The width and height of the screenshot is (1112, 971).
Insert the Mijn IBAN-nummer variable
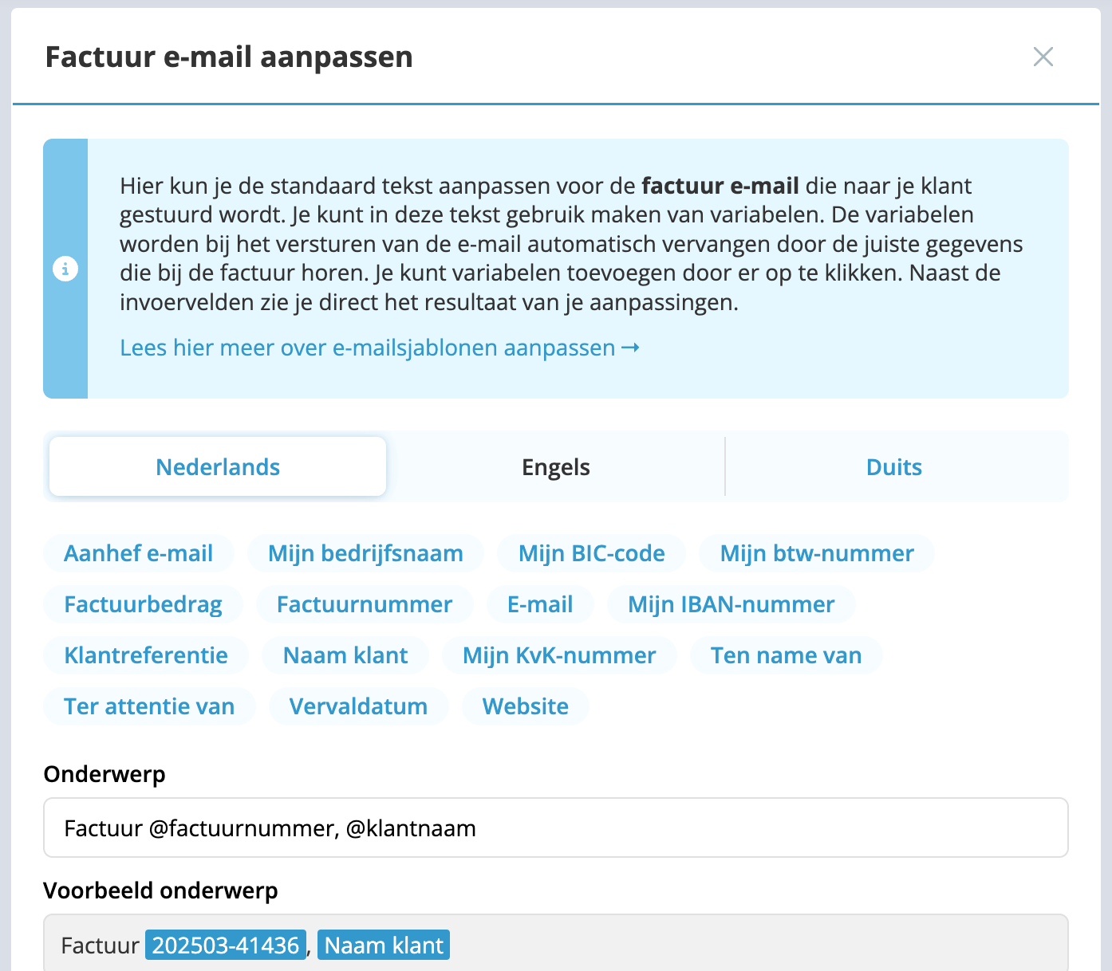click(731, 604)
